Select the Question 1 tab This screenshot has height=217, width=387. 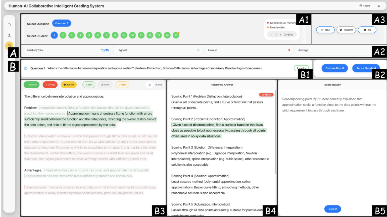(x=62, y=23)
